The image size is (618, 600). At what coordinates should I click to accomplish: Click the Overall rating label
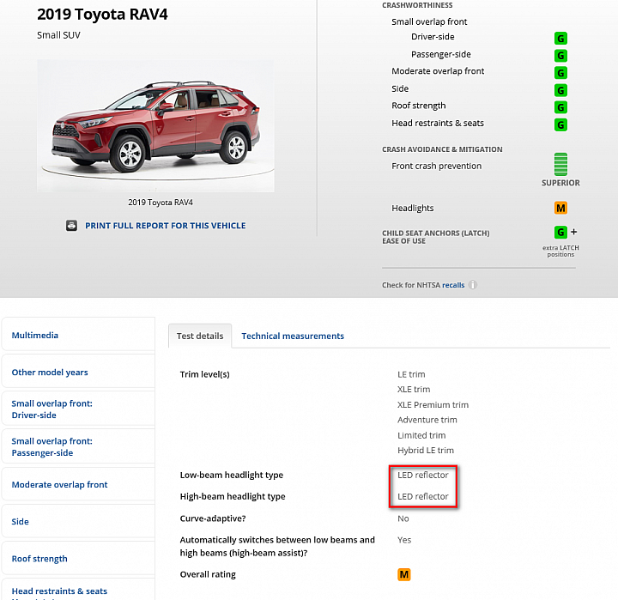tap(208, 574)
